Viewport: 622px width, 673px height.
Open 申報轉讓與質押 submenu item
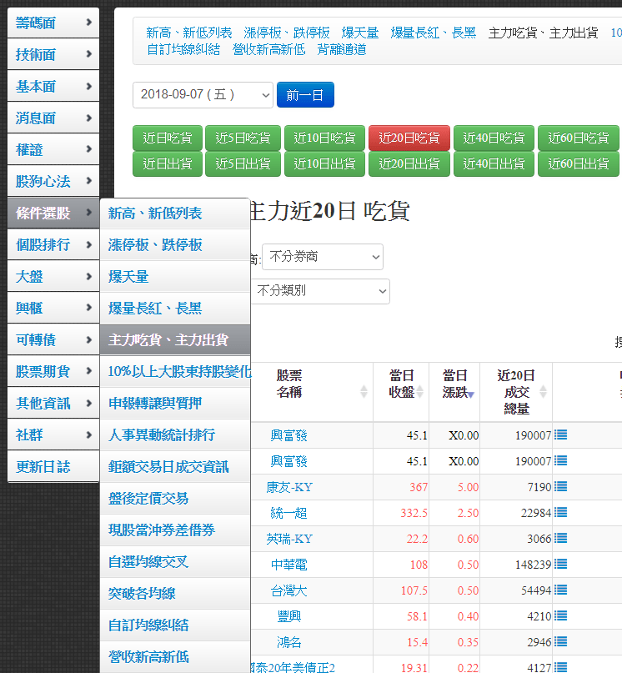point(155,404)
